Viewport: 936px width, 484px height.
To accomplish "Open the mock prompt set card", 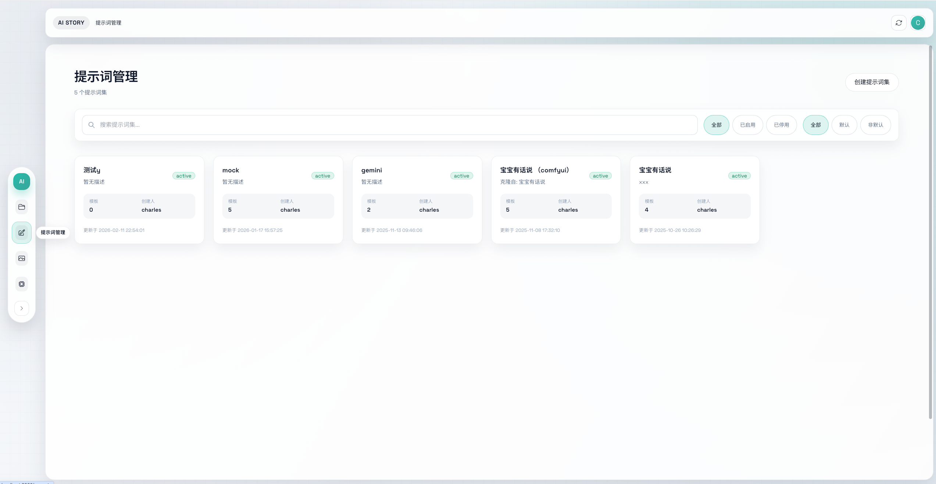I will (278, 200).
